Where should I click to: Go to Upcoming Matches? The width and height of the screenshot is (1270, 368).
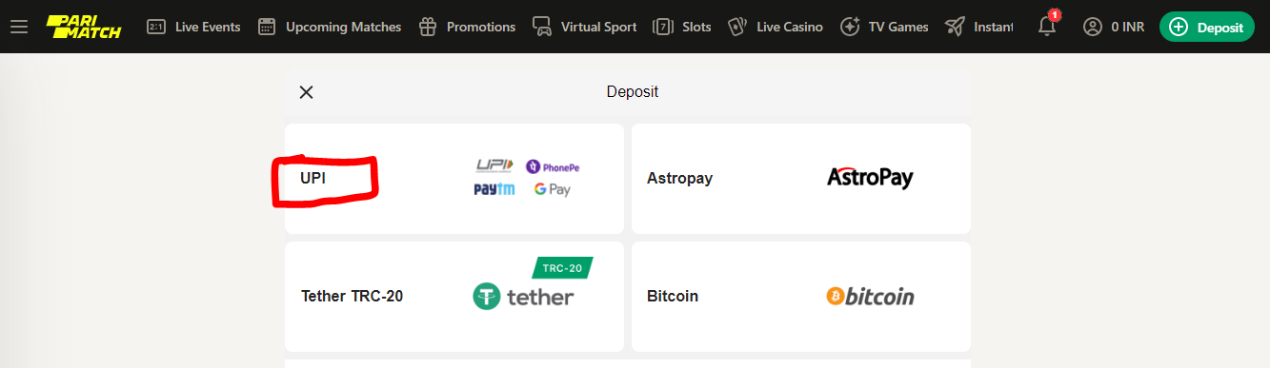(343, 27)
